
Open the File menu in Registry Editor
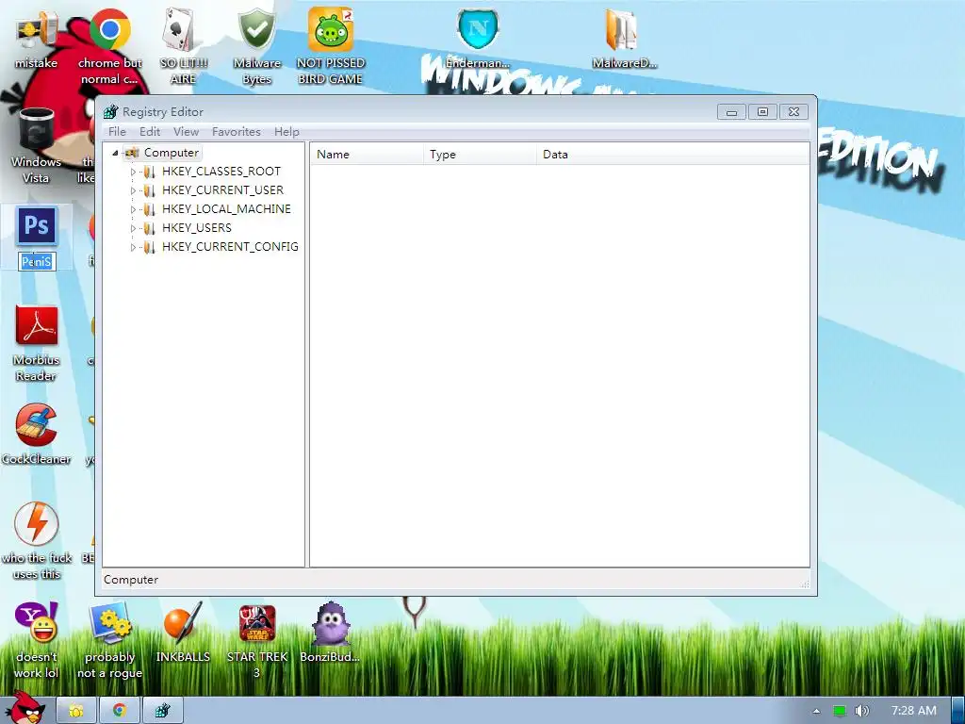[x=117, y=132]
